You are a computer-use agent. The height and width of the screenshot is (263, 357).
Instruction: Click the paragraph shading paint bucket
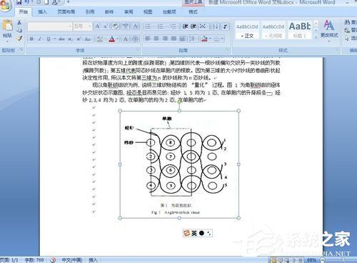tap(204, 39)
